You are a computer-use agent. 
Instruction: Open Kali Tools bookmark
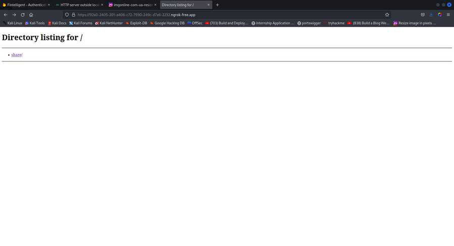click(x=35, y=23)
